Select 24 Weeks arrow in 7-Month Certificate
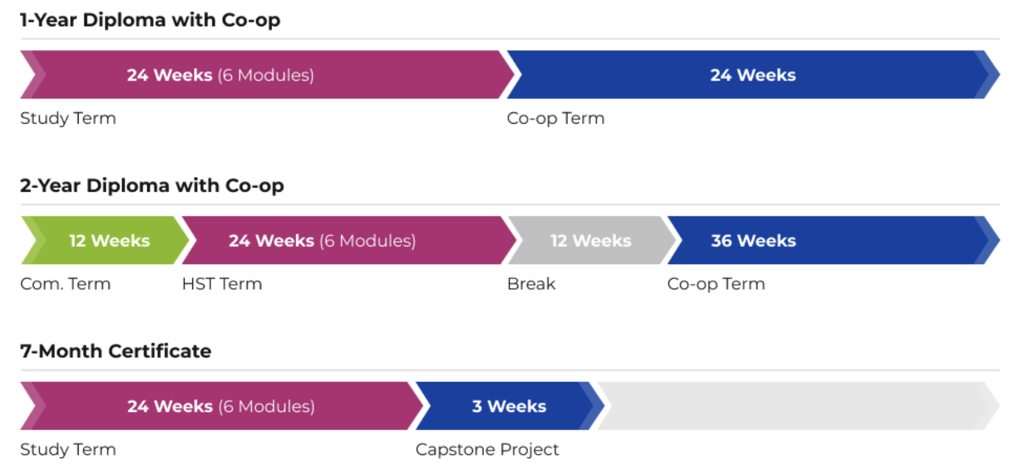This screenshot has width=1013, height=466. [x=222, y=406]
